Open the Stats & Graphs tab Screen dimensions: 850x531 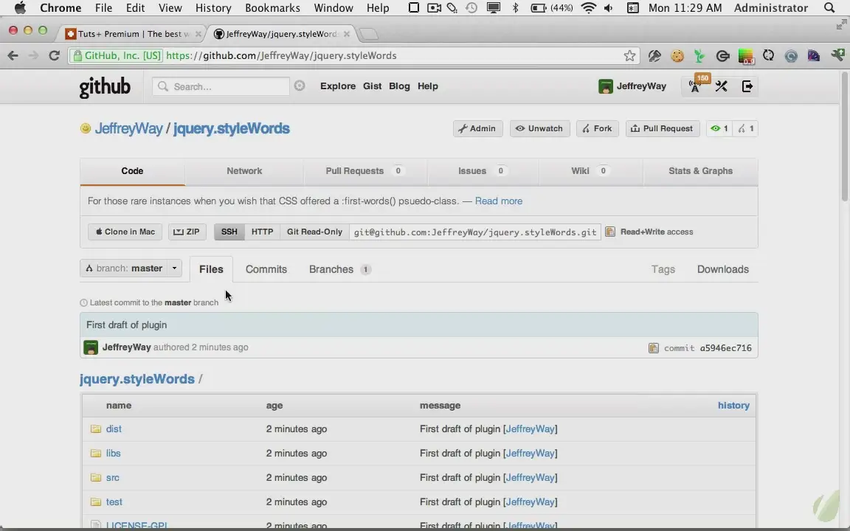pos(700,170)
